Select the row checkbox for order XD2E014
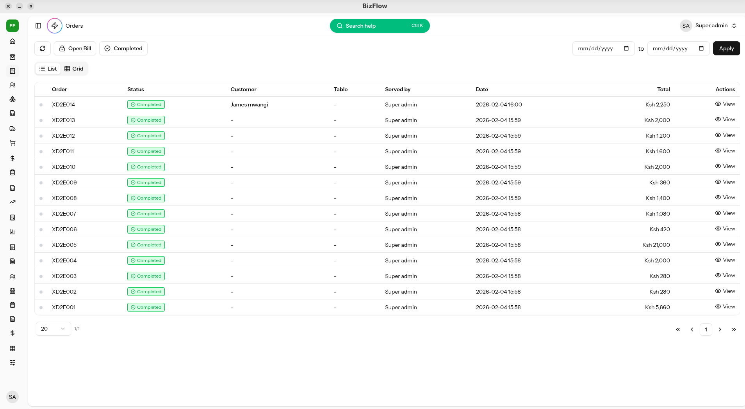This screenshot has width=745, height=409. coord(41,104)
